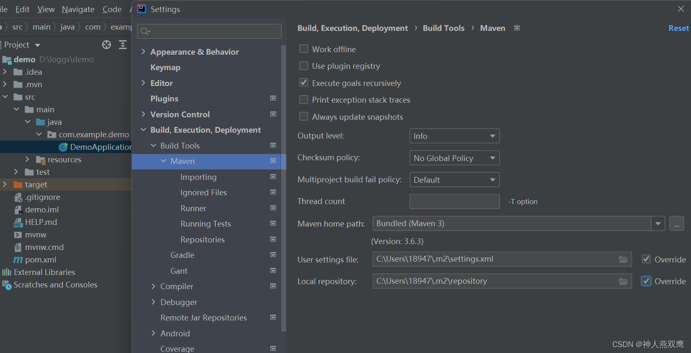Screen dimensions: 691x353
Task: Click the Reset link
Action: tap(678, 28)
